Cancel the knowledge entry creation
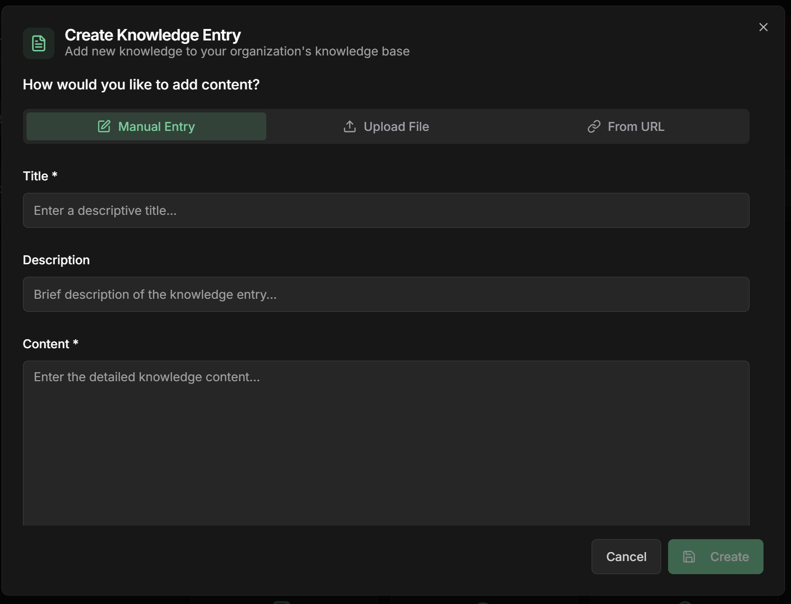Screen dimensions: 791x604 click(x=626, y=557)
